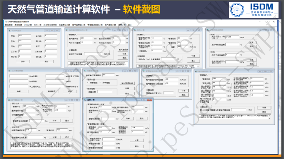Click 换算 button in pressure unit conversion window
The image size is (284, 159).
(x=19, y=91)
